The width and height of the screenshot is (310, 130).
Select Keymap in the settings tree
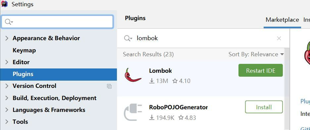[x=24, y=50]
